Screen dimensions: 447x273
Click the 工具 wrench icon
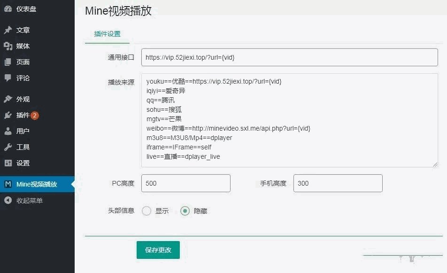pyautogui.click(x=8, y=147)
